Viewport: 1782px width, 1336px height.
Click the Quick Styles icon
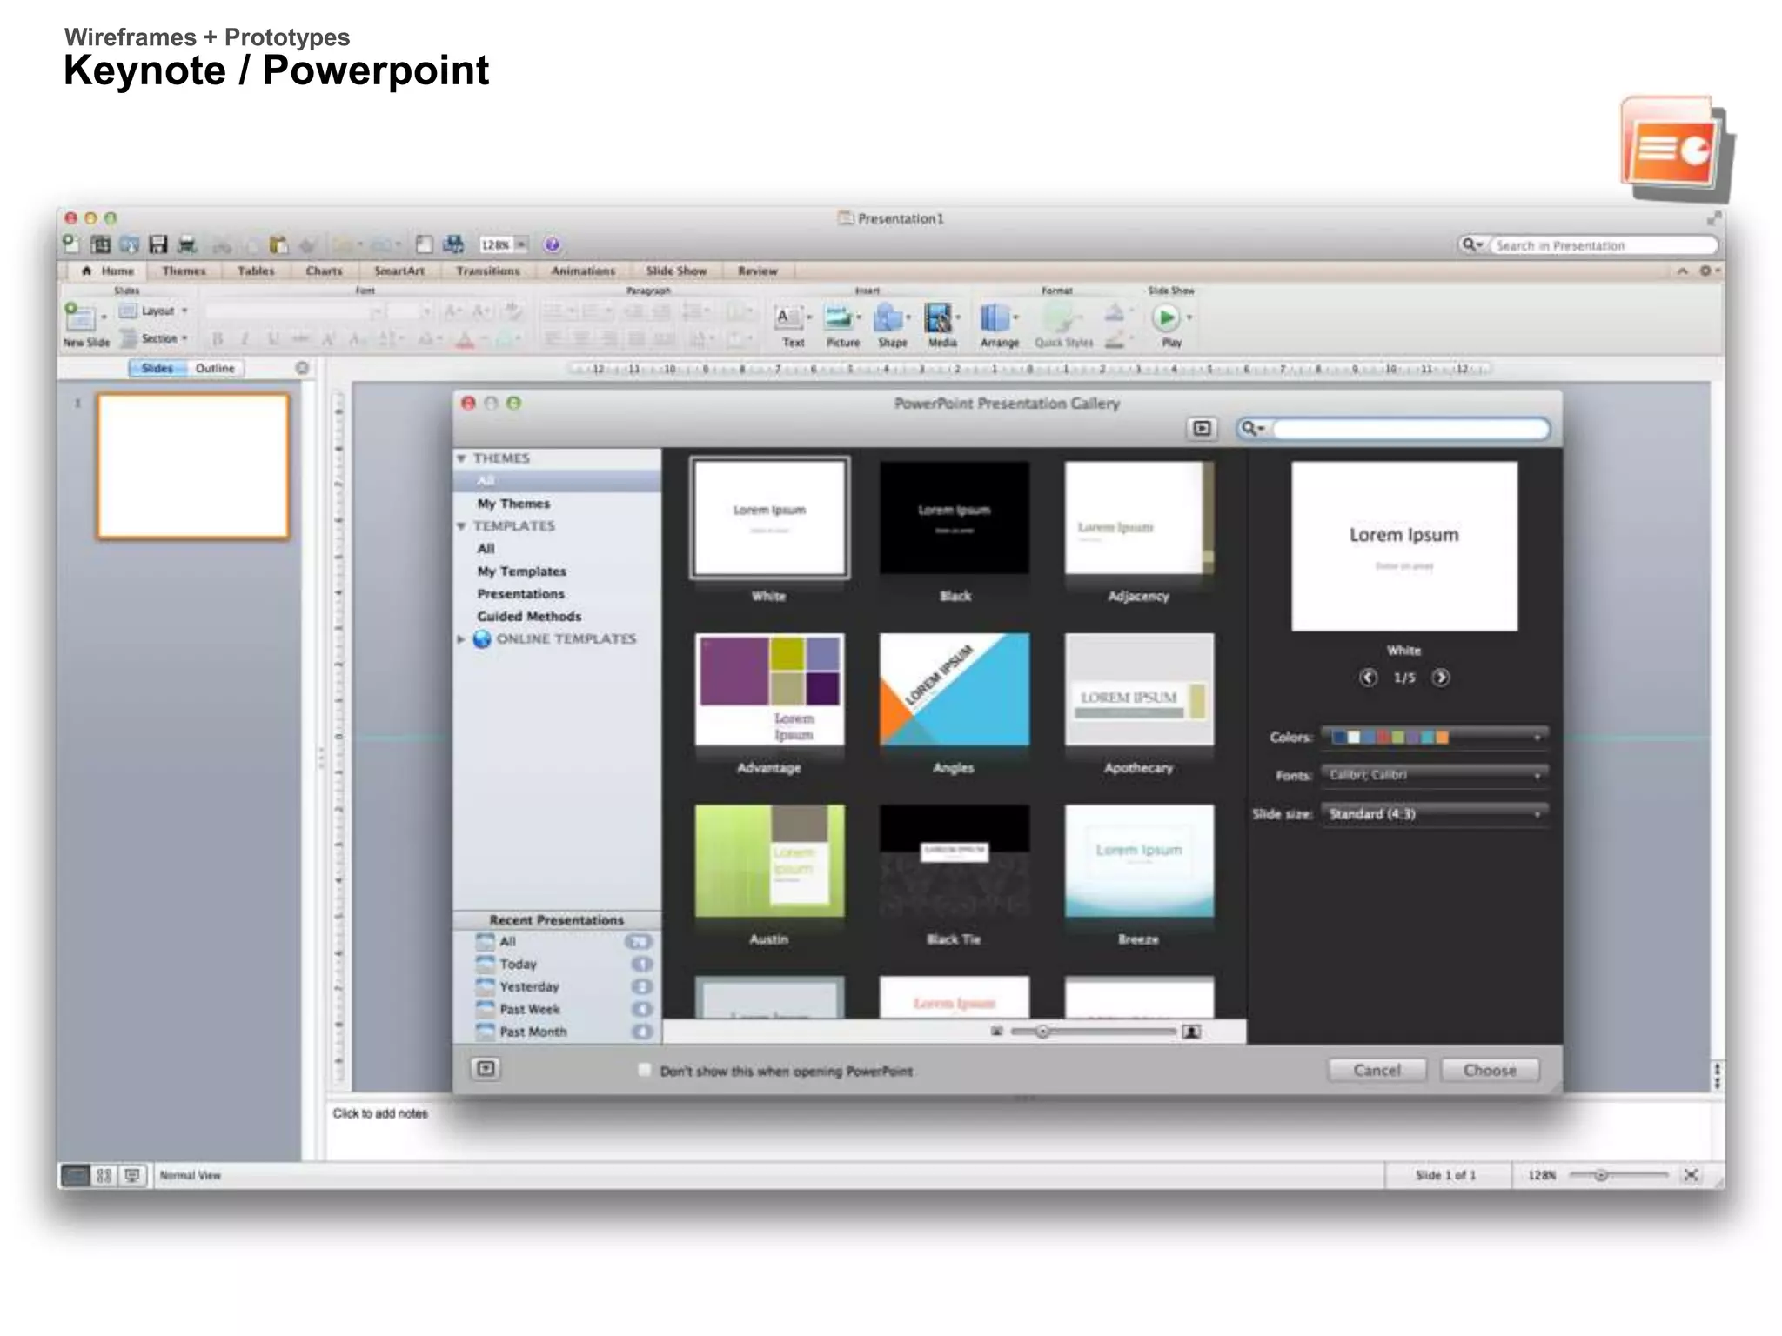1063,325
